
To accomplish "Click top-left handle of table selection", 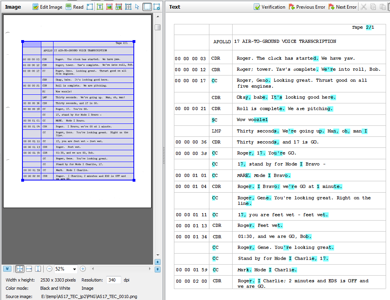I will pyautogui.click(x=23, y=42).
